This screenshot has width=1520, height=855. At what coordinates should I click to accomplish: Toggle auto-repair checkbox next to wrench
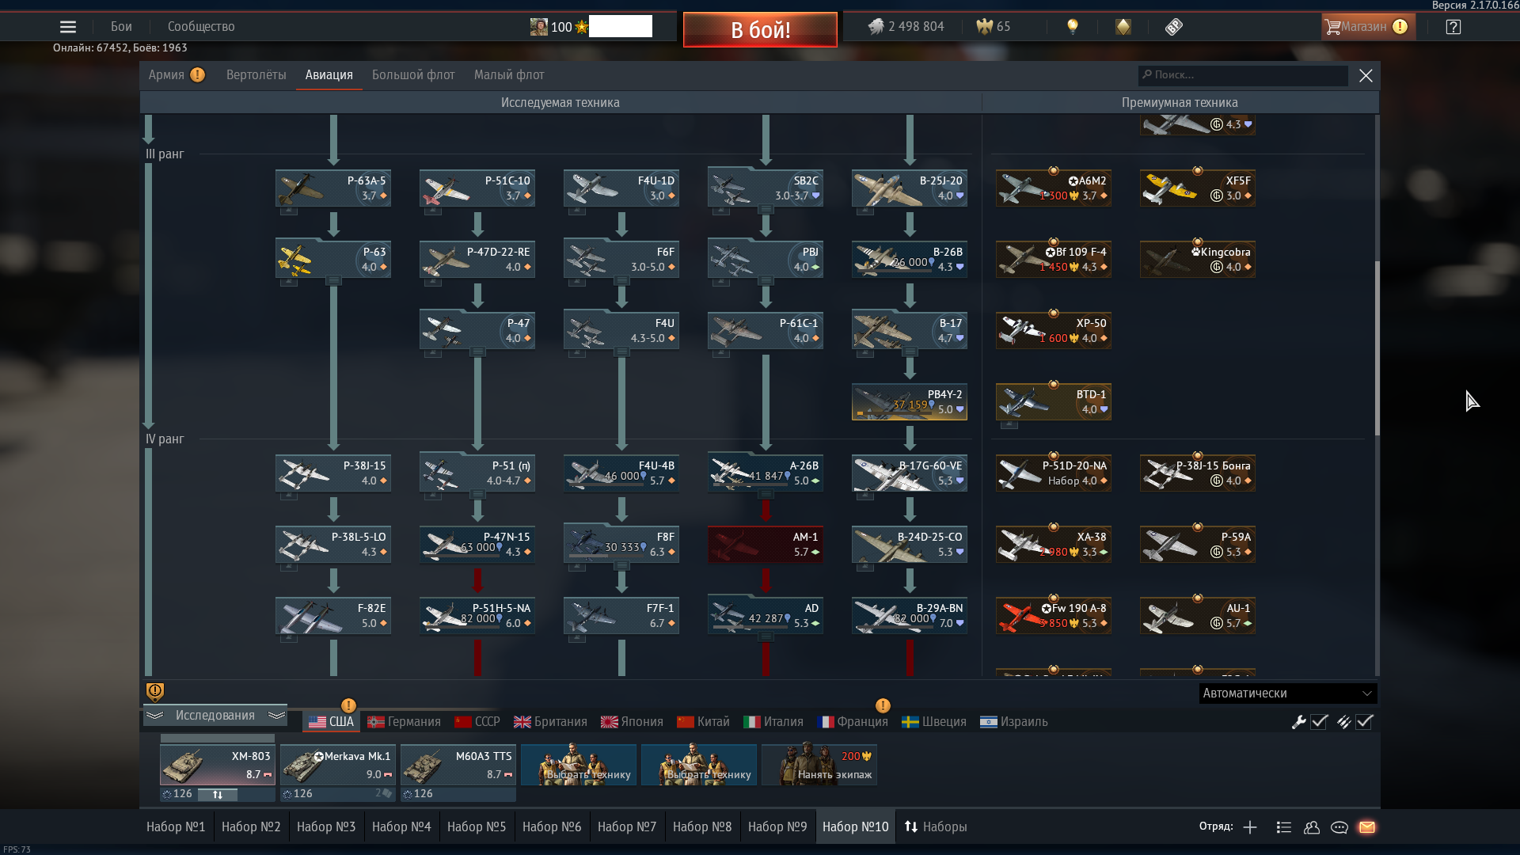[x=1319, y=722]
